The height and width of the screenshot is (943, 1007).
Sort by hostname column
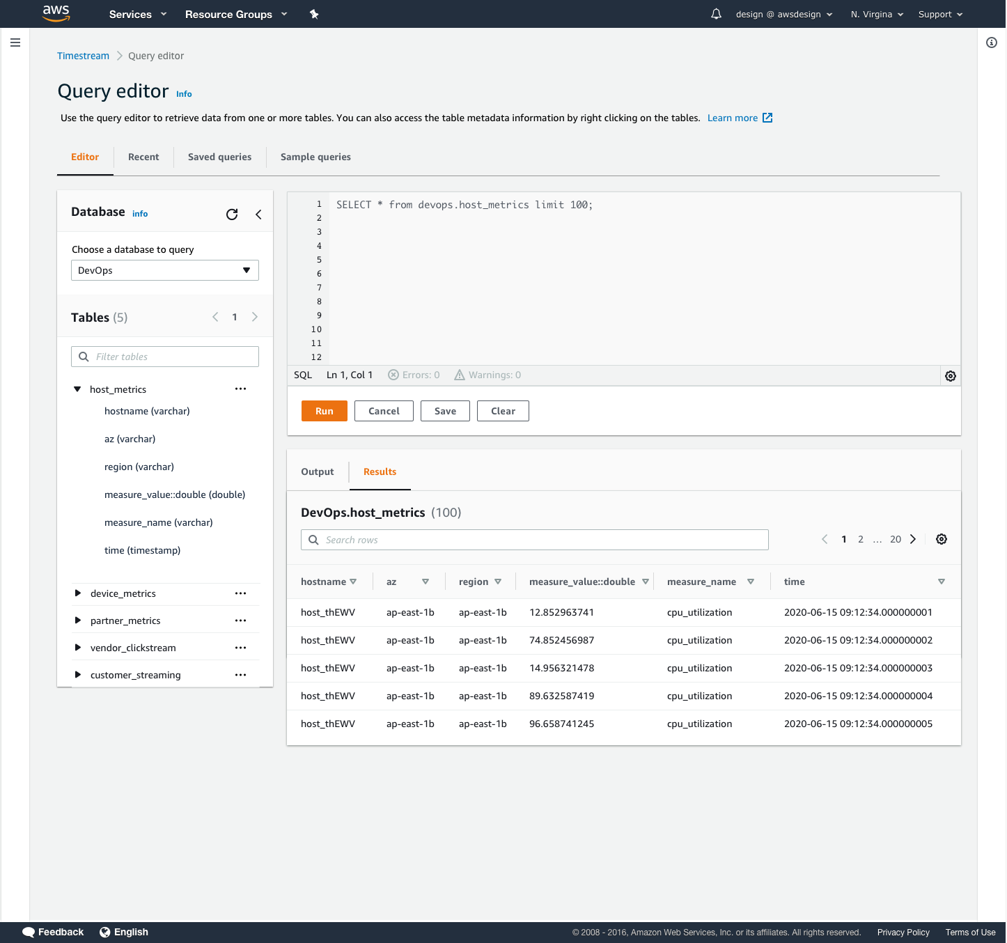tap(353, 582)
